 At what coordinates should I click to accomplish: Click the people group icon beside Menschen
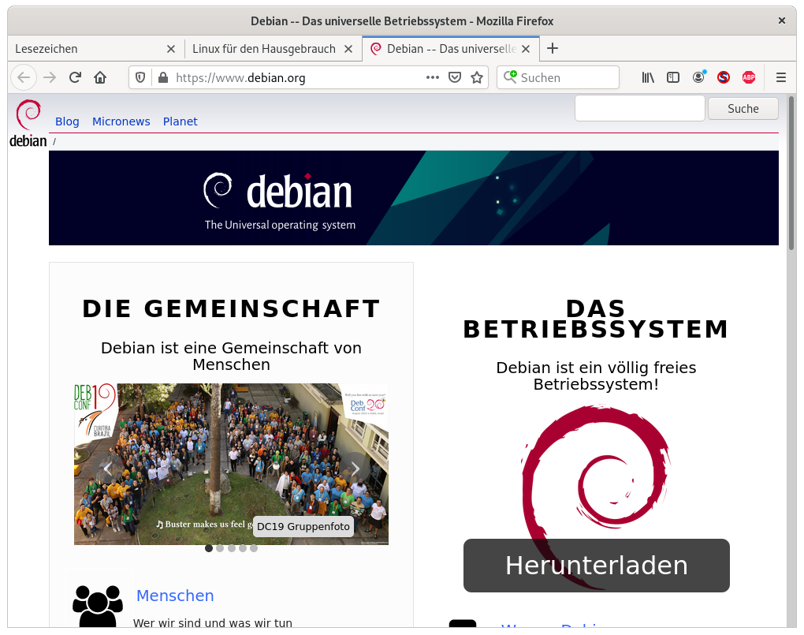[98, 607]
